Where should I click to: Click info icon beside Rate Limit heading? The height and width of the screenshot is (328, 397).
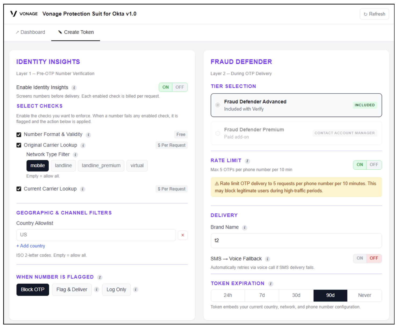[248, 161]
